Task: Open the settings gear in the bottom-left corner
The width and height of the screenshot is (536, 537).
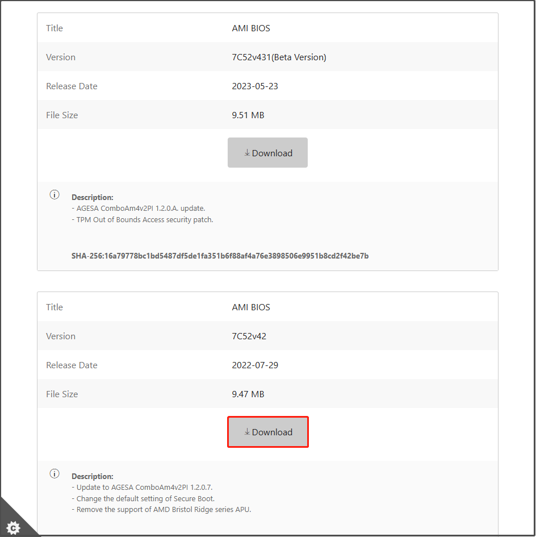Action: pyautogui.click(x=12, y=527)
